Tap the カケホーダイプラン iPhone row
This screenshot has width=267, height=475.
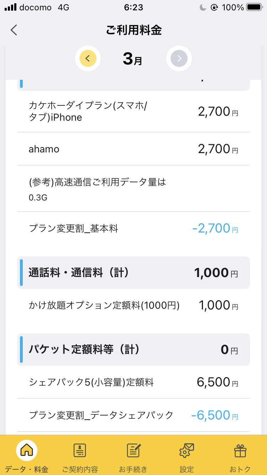click(133, 111)
